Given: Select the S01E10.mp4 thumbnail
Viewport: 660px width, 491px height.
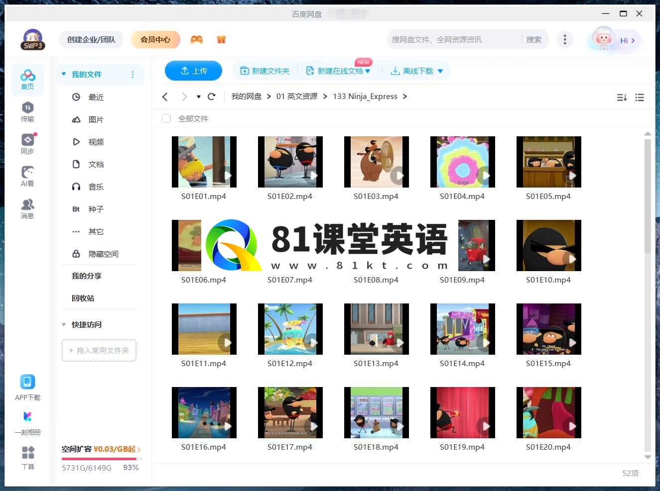Looking at the screenshot, I should [549, 245].
